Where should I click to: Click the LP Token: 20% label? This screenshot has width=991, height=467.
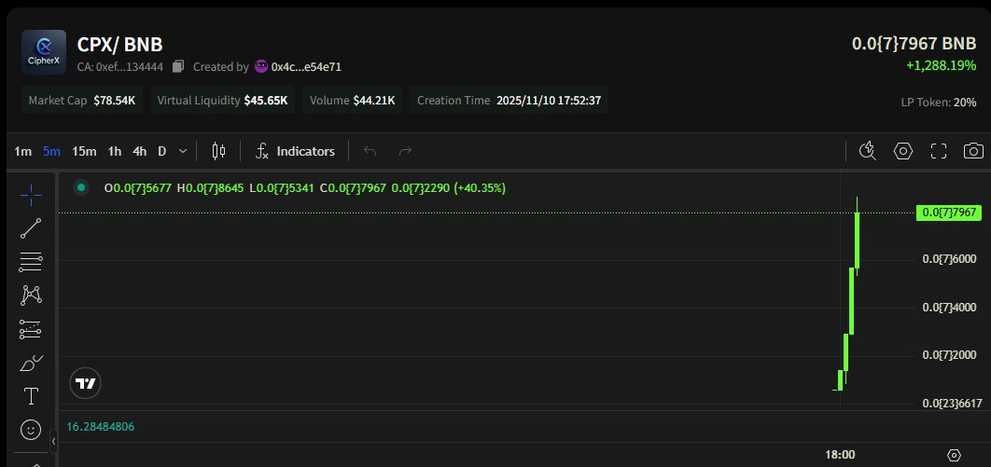(x=939, y=103)
